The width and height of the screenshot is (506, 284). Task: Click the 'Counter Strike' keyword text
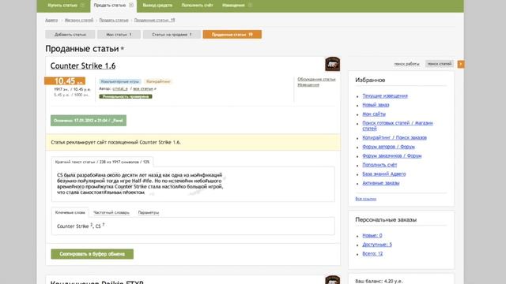tap(73, 226)
